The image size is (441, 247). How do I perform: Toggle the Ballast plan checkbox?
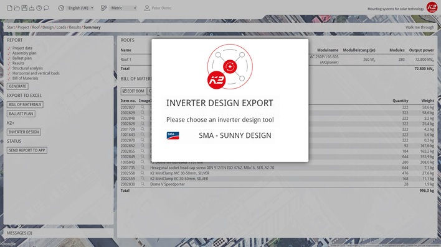(9, 58)
